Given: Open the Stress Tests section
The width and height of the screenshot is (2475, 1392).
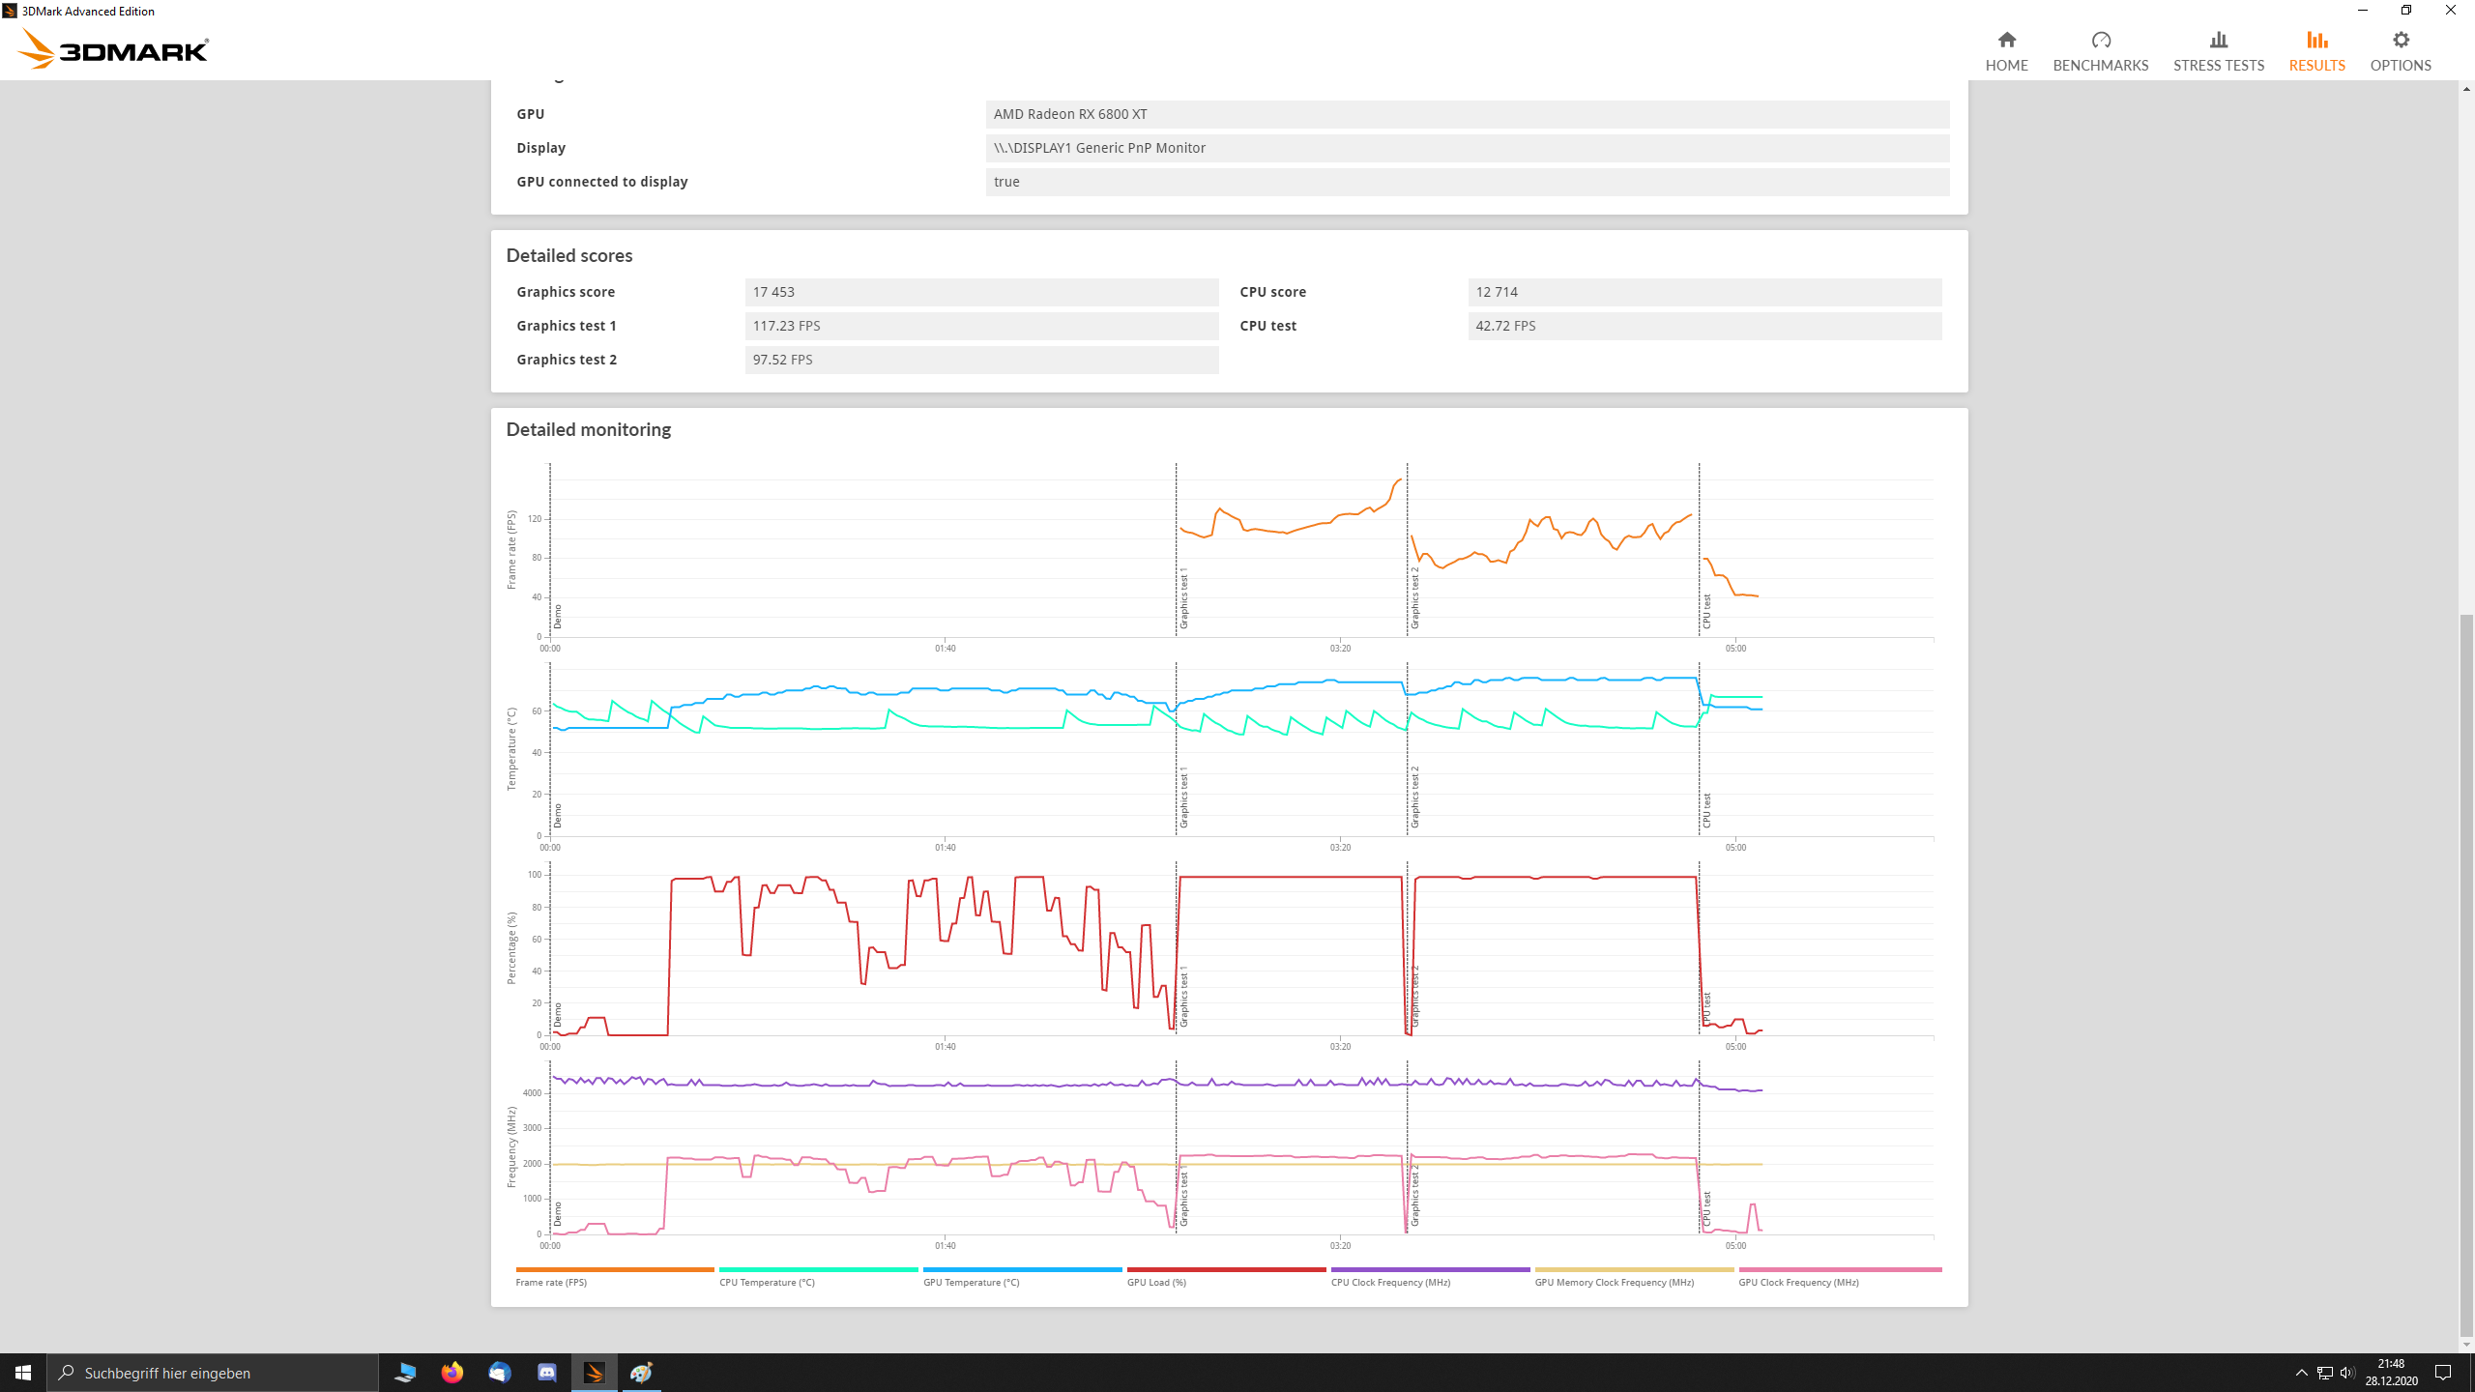Looking at the screenshot, I should click(x=2218, y=51).
